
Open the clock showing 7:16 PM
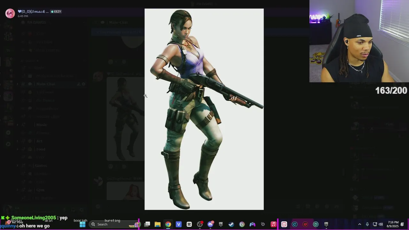[x=393, y=224]
